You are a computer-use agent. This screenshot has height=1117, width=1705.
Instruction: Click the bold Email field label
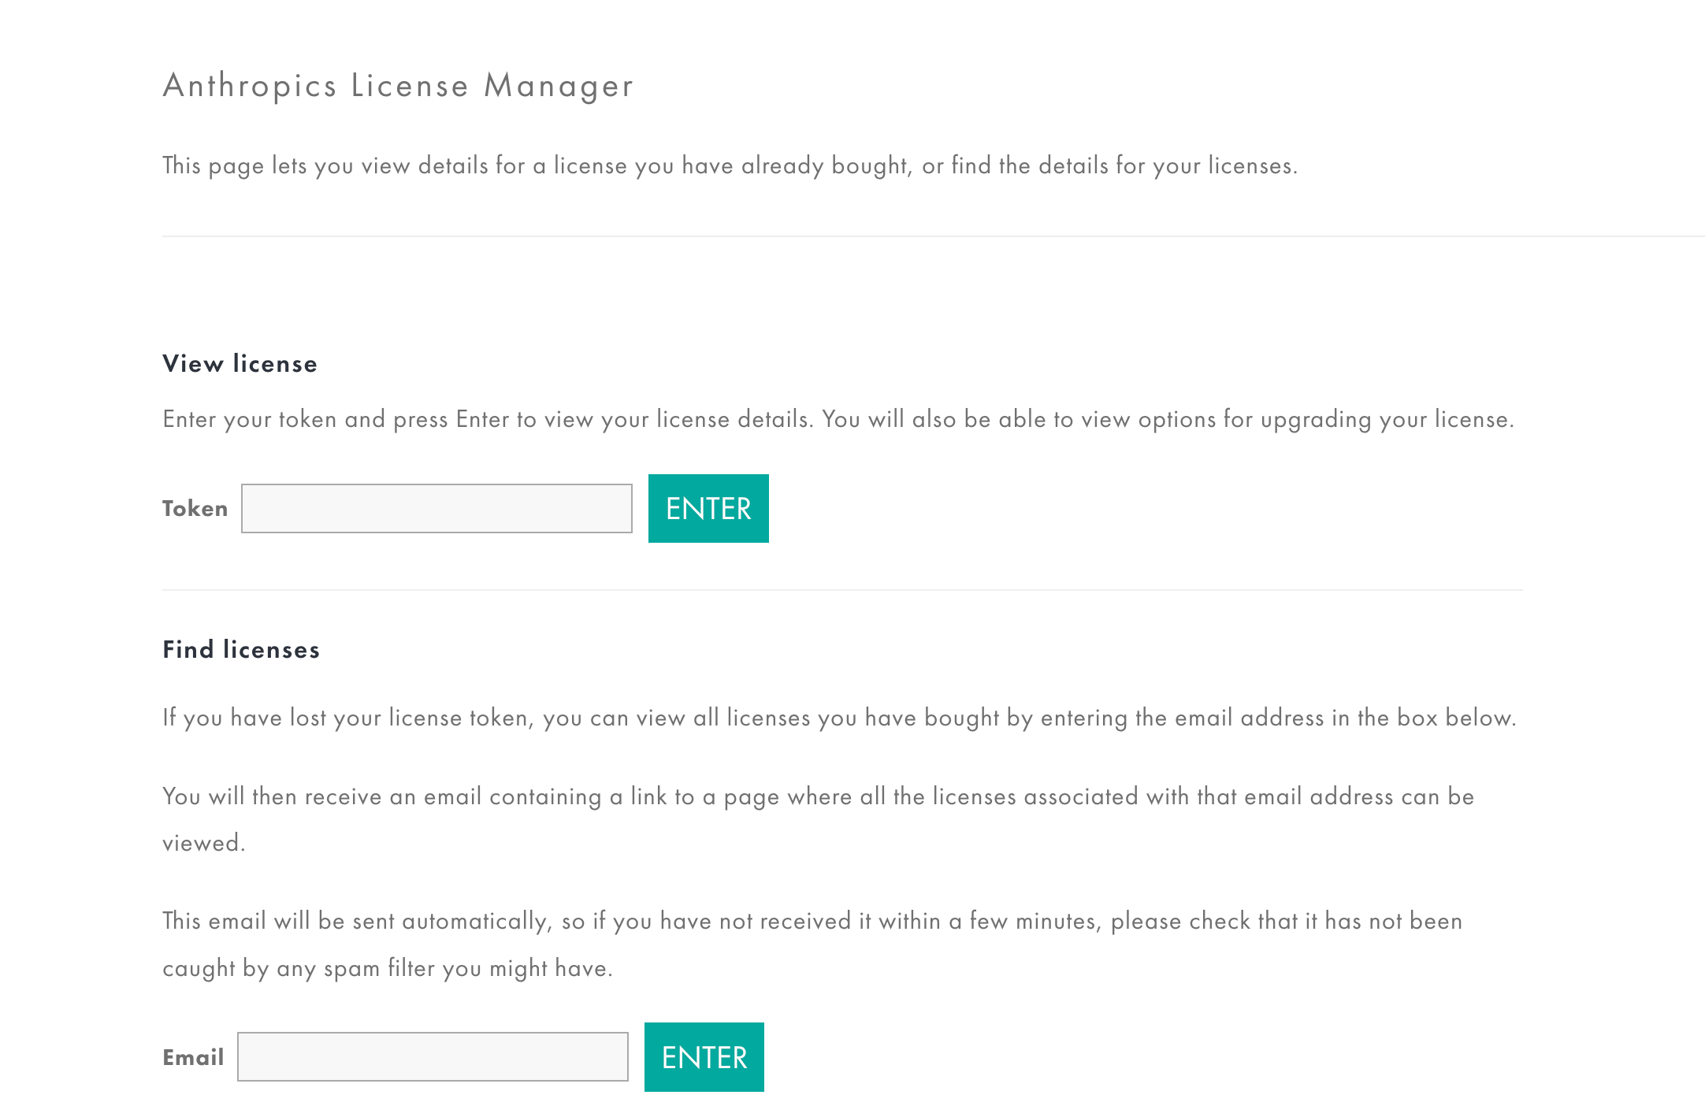pyautogui.click(x=193, y=1057)
